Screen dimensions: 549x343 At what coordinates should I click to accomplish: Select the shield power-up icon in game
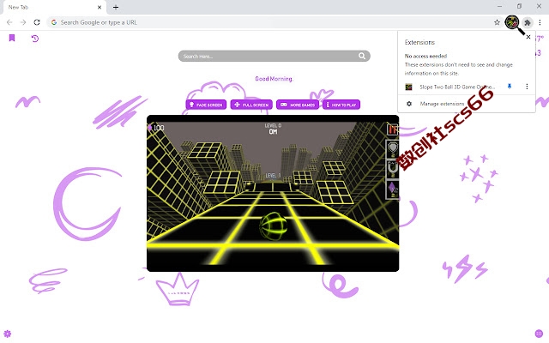(392, 148)
